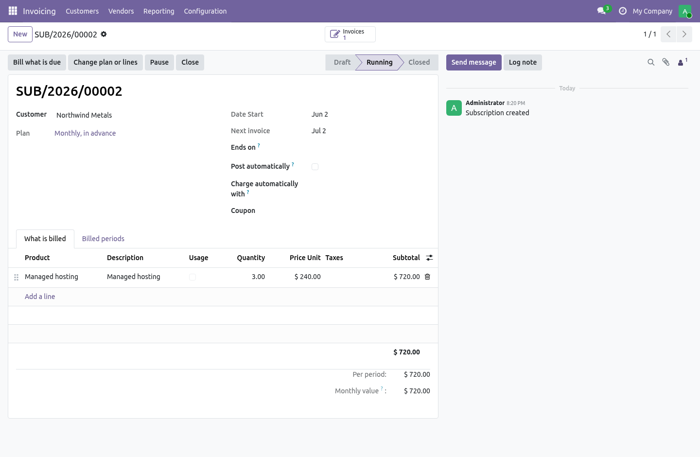Select the Closed status stage
The image size is (700, 457).
[x=419, y=62]
